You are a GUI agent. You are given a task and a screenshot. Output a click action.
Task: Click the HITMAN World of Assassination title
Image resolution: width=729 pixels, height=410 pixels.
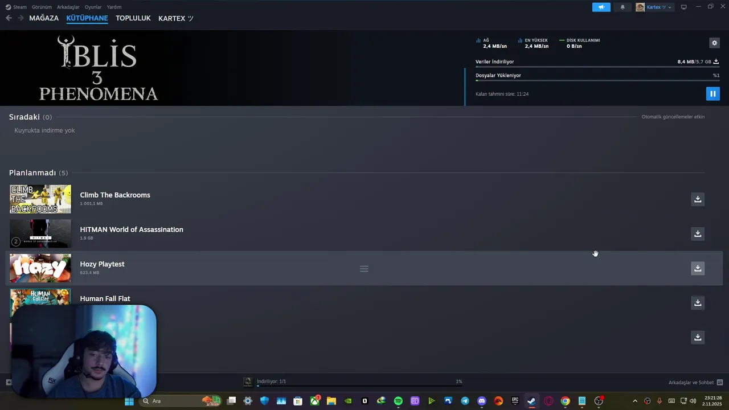(132, 229)
